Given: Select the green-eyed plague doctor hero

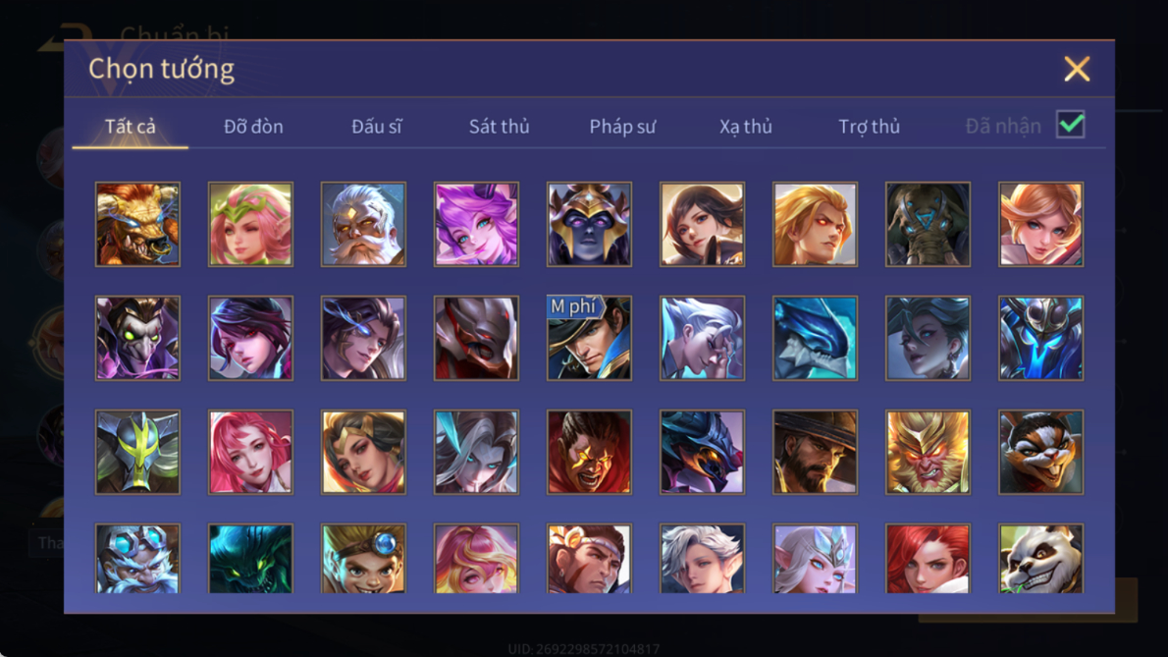Looking at the screenshot, I should [x=137, y=338].
